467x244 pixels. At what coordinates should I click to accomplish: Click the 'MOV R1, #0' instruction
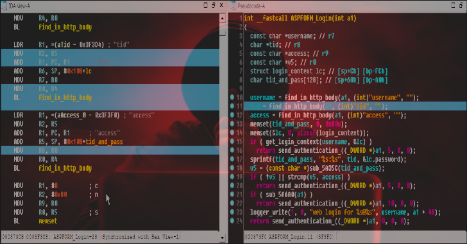[x=36, y=186]
